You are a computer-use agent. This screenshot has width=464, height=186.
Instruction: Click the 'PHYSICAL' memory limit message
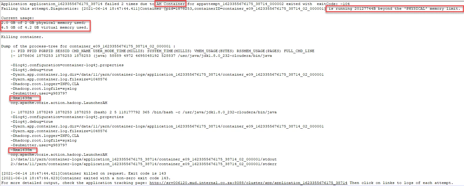[394, 9]
